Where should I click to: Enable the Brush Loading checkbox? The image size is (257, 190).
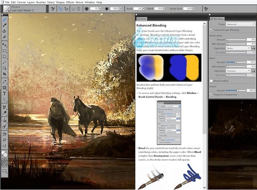pyautogui.click(x=211, y=81)
